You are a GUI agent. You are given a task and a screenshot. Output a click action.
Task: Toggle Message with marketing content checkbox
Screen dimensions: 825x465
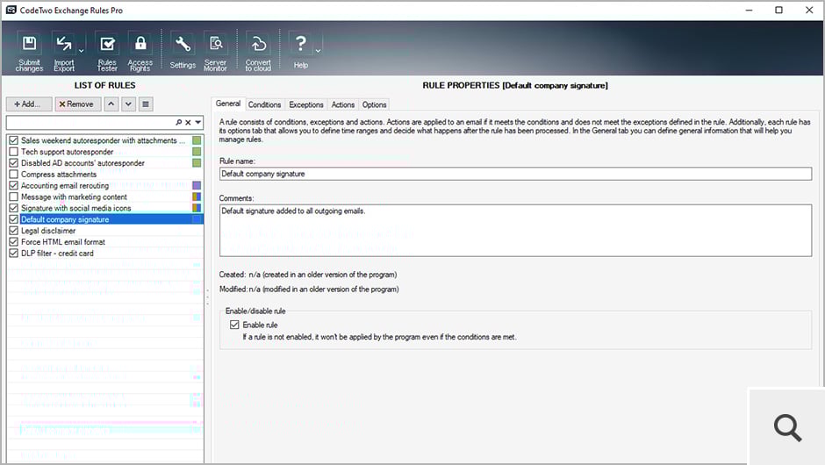(x=14, y=197)
